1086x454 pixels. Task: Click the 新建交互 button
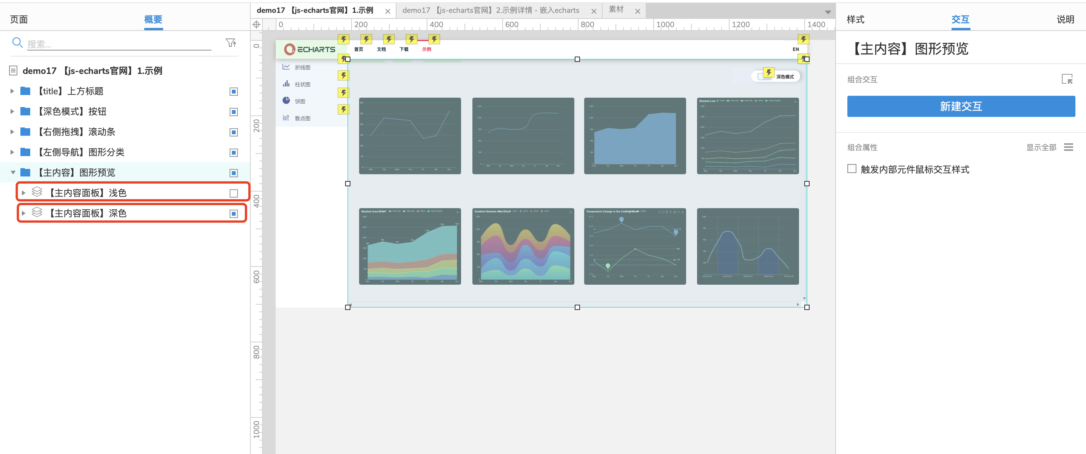click(x=961, y=106)
